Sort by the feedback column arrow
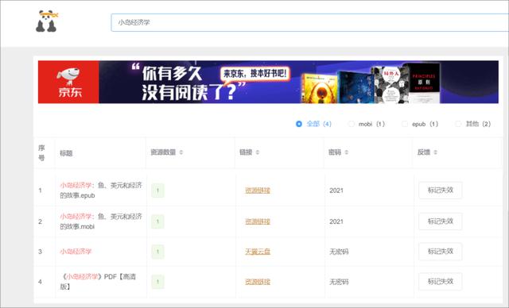 coord(435,152)
